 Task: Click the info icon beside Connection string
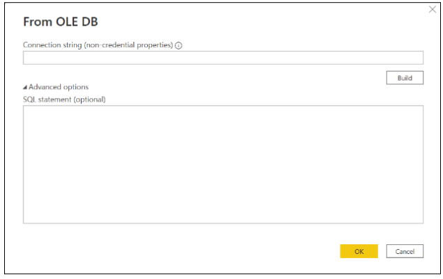[179, 45]
